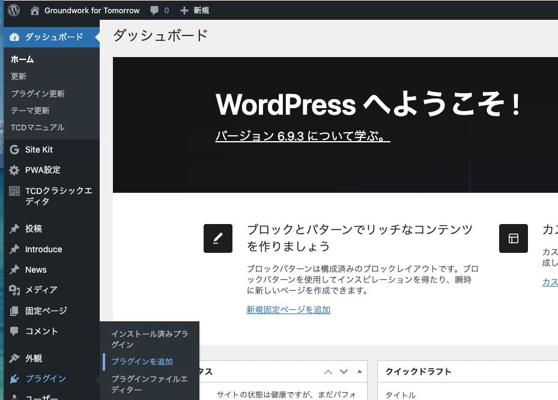The image size is (558, 400).
Task: Open プラグインファイルエディター submenu item
Action: 149,384
